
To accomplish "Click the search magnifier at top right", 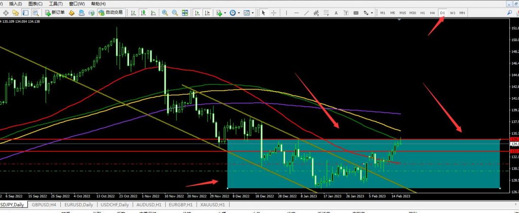I will tap(509, 12).
